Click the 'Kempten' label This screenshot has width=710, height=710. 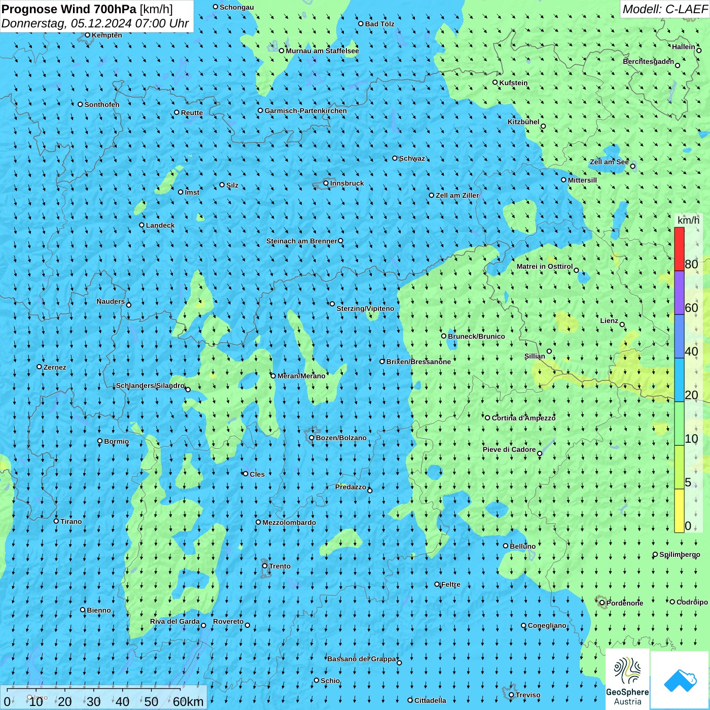point(107,35)
